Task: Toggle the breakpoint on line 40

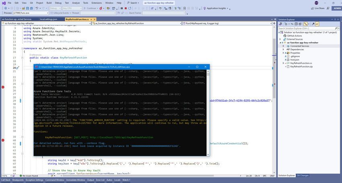Action: [x=3, y=140]
